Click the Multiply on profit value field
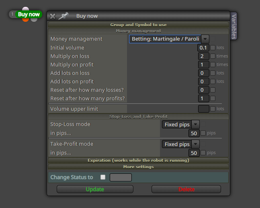 pyautogui.click(x=204, y=65)
